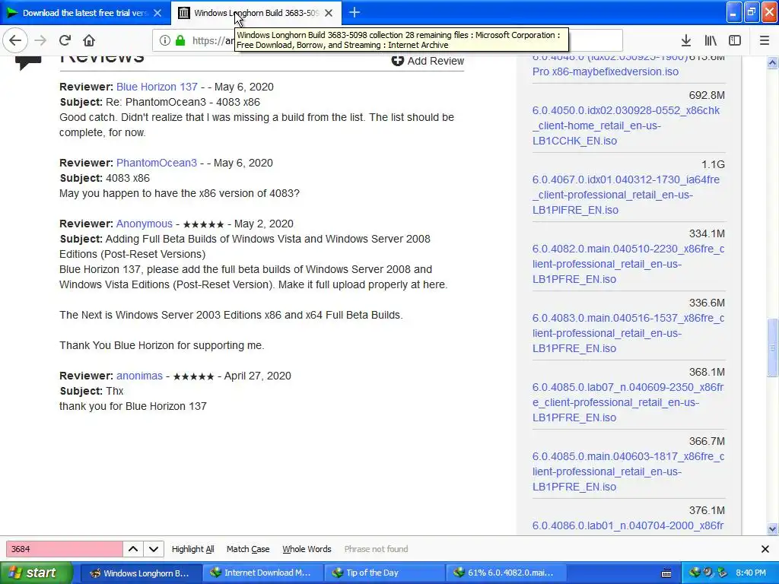Download 6.0.4085.0 lab07_n x86fre ISO
Screen dimensions: 779x584
click(x=628, y=402)
